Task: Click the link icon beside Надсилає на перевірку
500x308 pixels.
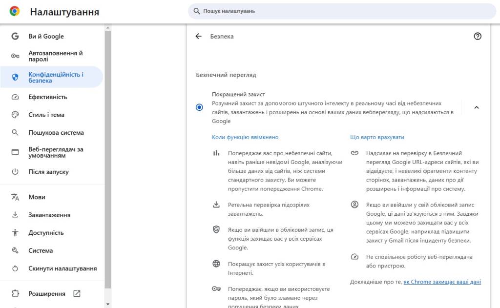Action: point(354,153)
